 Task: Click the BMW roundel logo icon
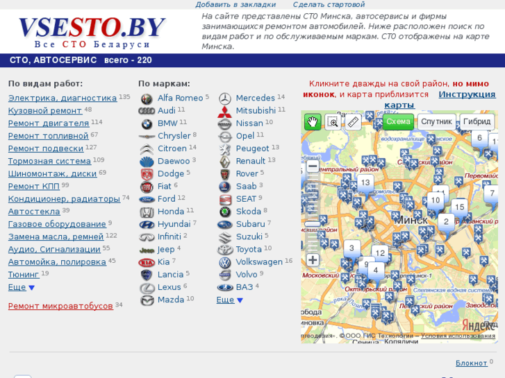tap(147, 123)
